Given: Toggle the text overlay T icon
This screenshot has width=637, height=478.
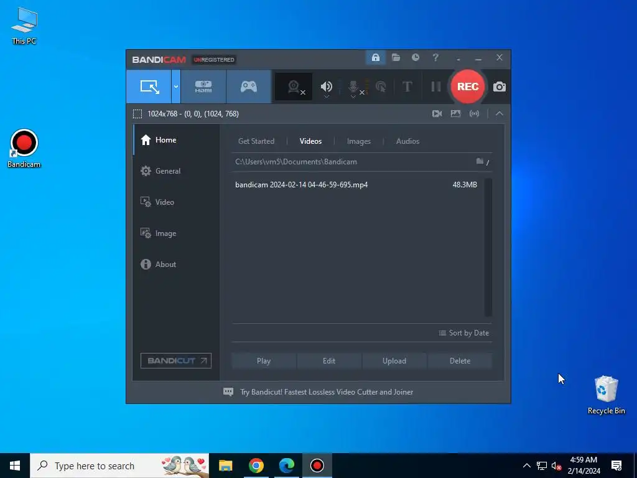Looking at the screenshot, I should coord(407,87).
